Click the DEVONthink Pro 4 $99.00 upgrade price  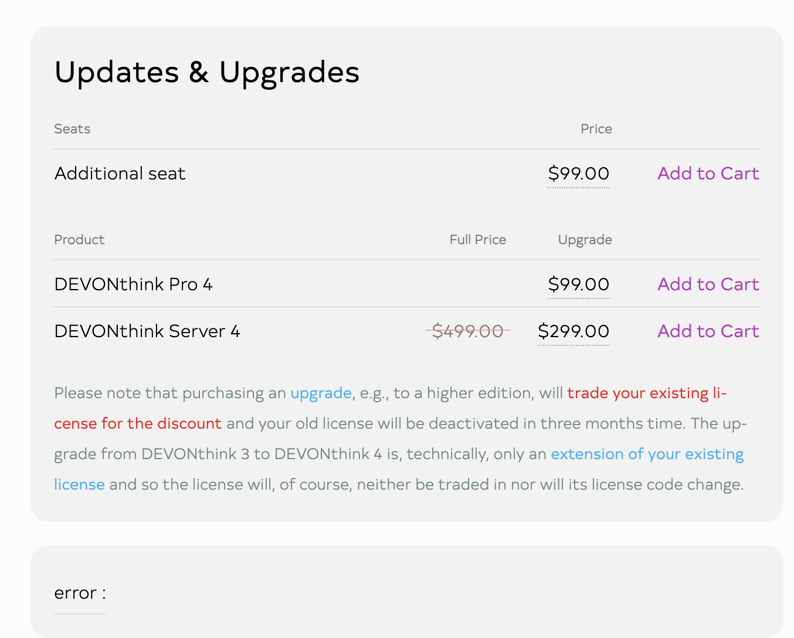578,284
